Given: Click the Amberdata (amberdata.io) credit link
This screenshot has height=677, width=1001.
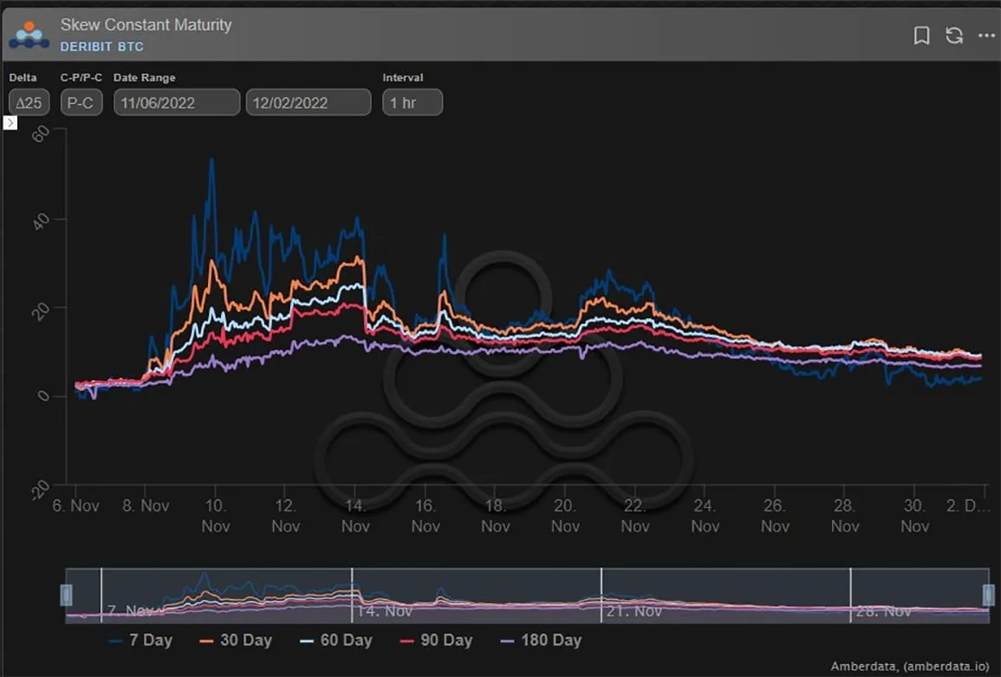Looking at the screenshot, I should (x=910, y=666).
